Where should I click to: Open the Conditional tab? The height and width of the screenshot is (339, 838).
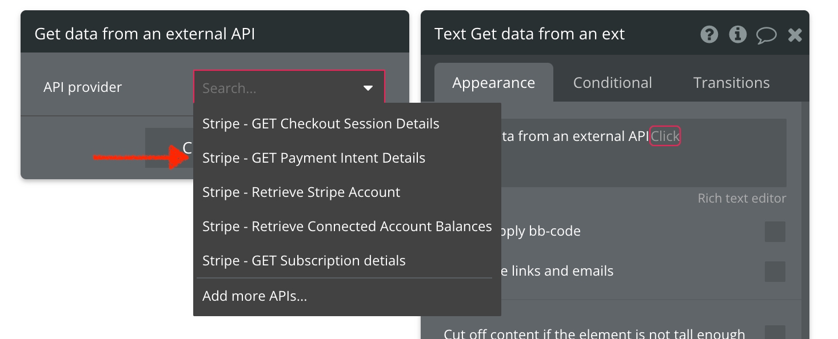click(612, 83)
